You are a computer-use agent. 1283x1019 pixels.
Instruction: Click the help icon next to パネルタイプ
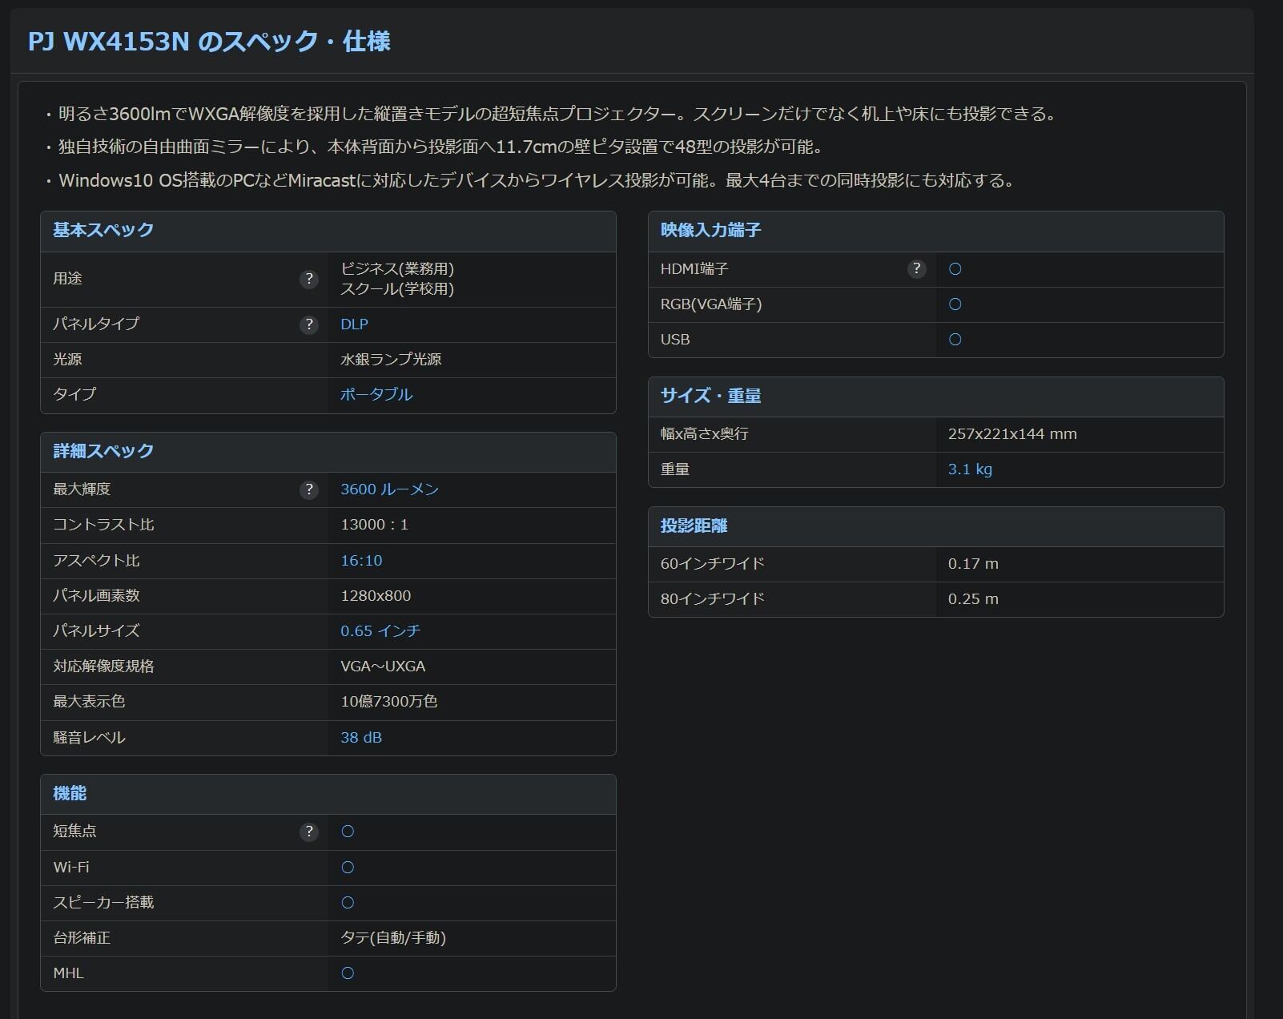pyautogui.click(x=308, y=324)
